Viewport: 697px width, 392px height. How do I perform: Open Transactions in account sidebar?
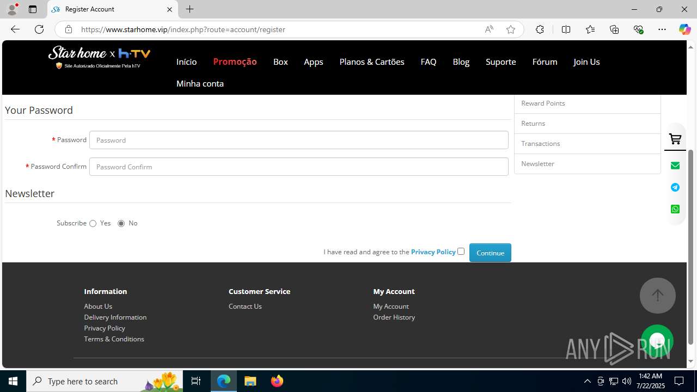click(588, 144)
